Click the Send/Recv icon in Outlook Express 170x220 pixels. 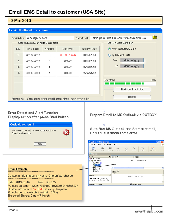coord(143,149)
